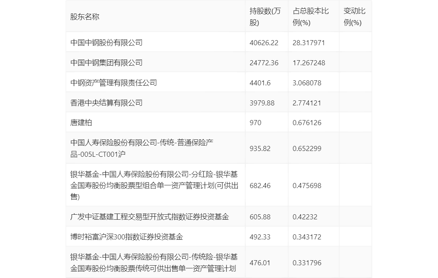Select shareholder 广发中证基建工程交易型开放式指数证券投资基金
438x278 pixels.
click(x=149, y=217)
